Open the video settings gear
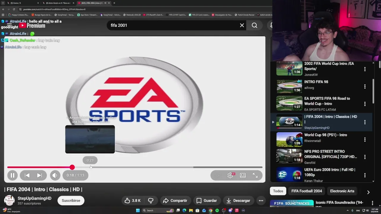 coord(230,175)
